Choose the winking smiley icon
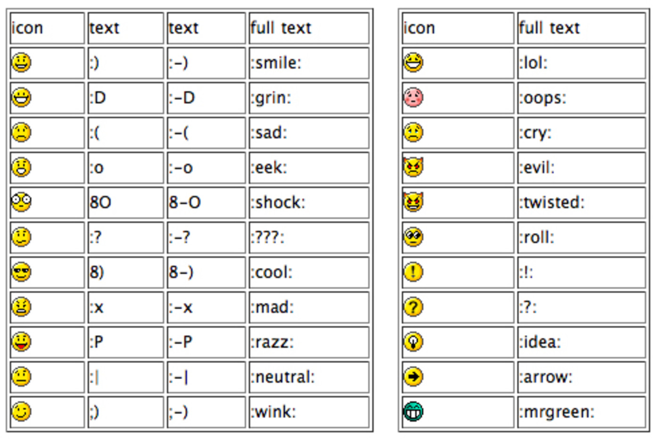660x439 pixels. [x=21, y=412]
